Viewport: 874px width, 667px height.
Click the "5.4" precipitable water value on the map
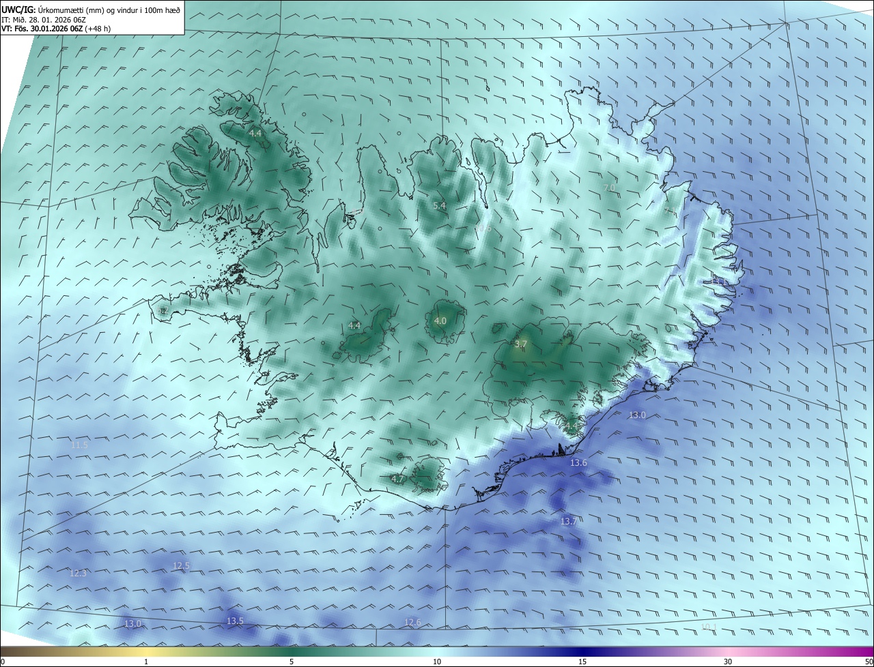pyautogui.click(x=440, y=205)
